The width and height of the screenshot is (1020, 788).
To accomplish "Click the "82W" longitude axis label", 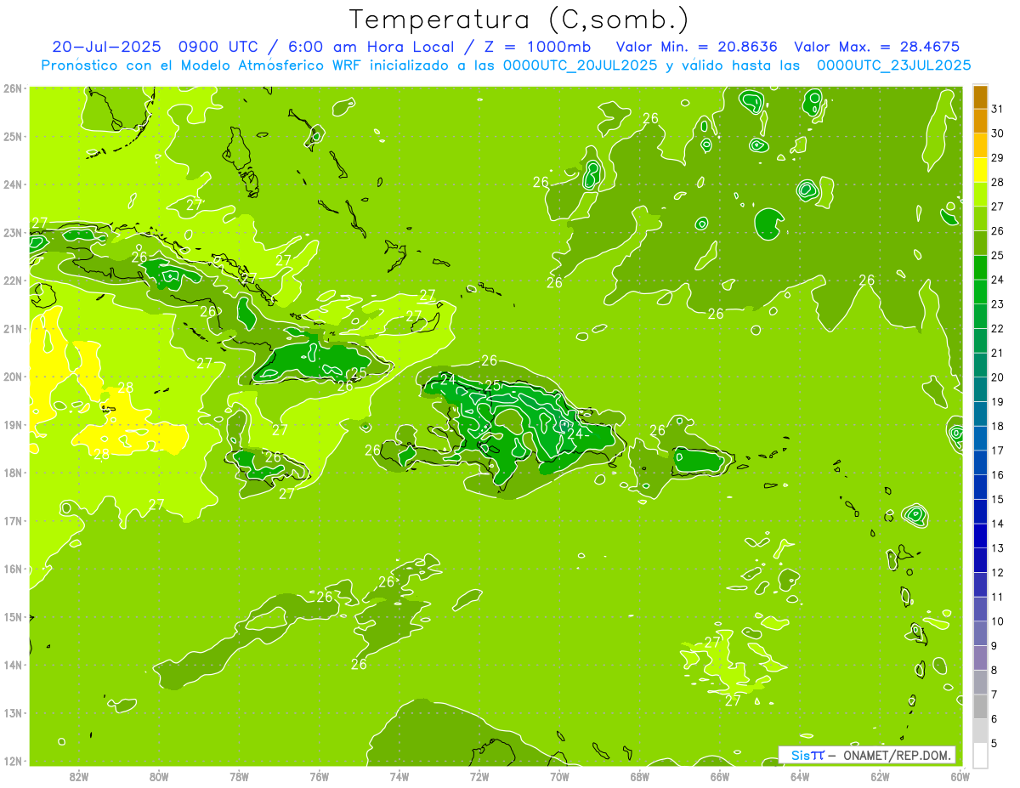I will pos(79,776).
